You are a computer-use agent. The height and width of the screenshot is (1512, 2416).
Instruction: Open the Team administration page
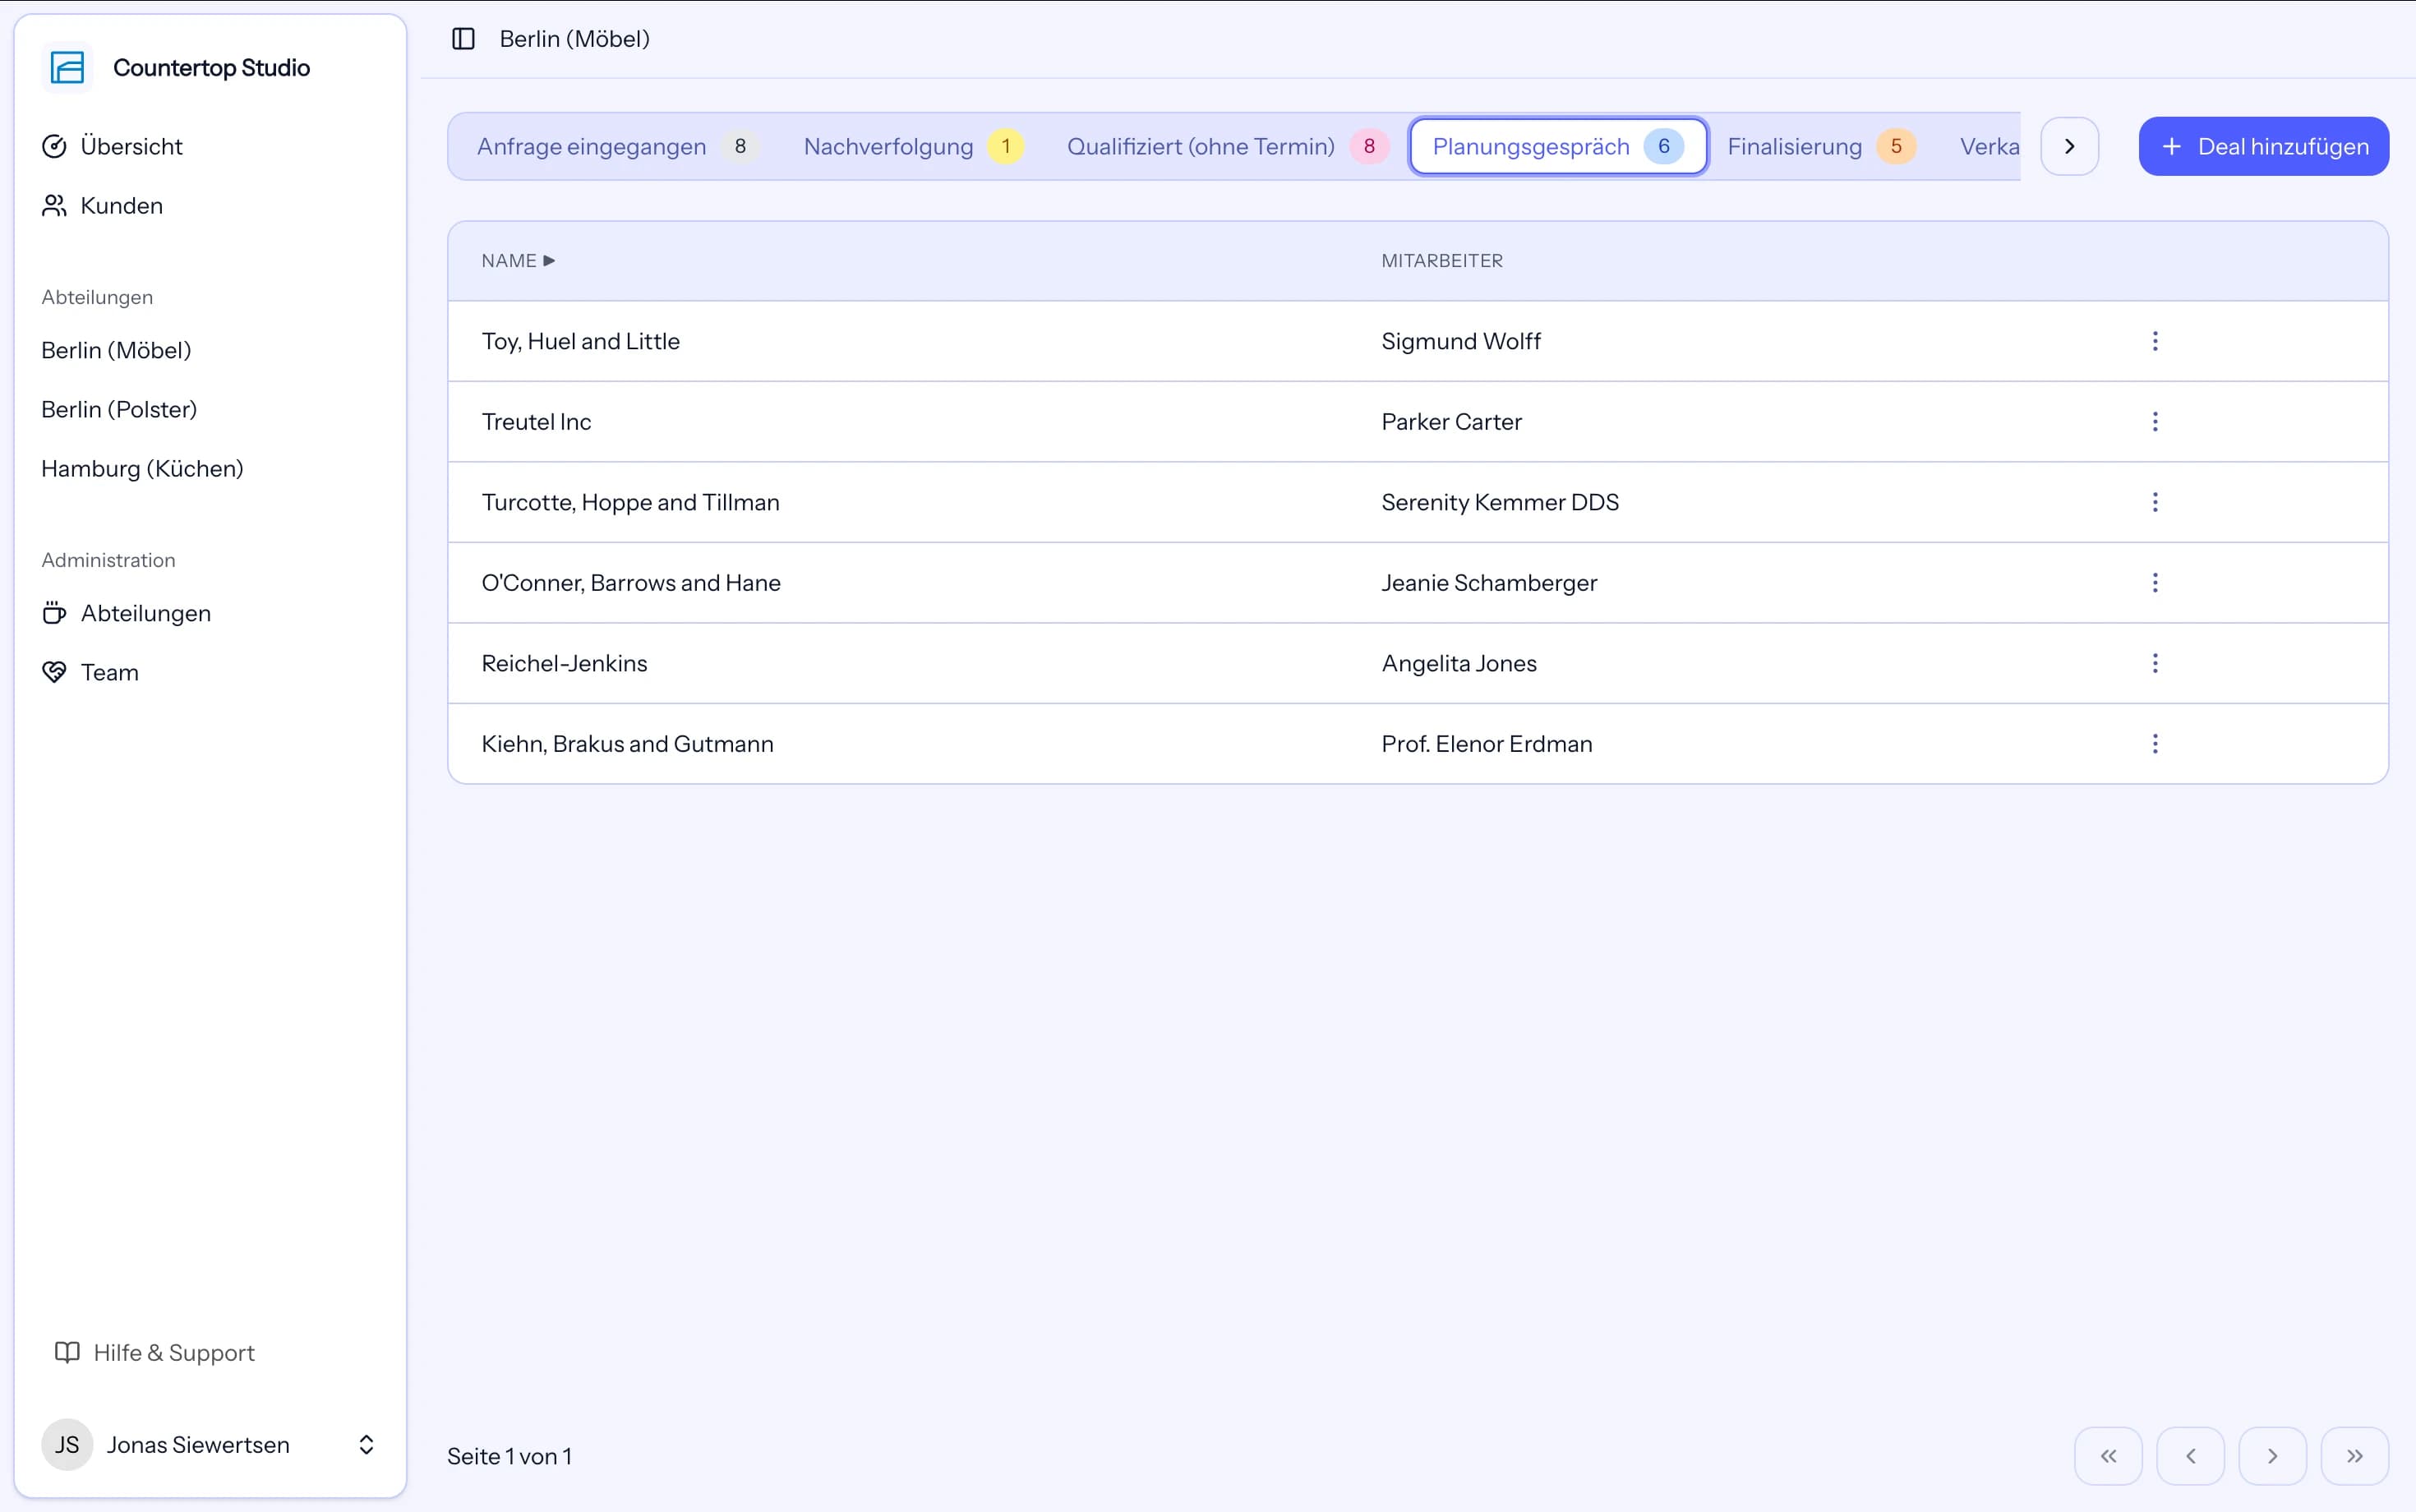pos(90,672)
